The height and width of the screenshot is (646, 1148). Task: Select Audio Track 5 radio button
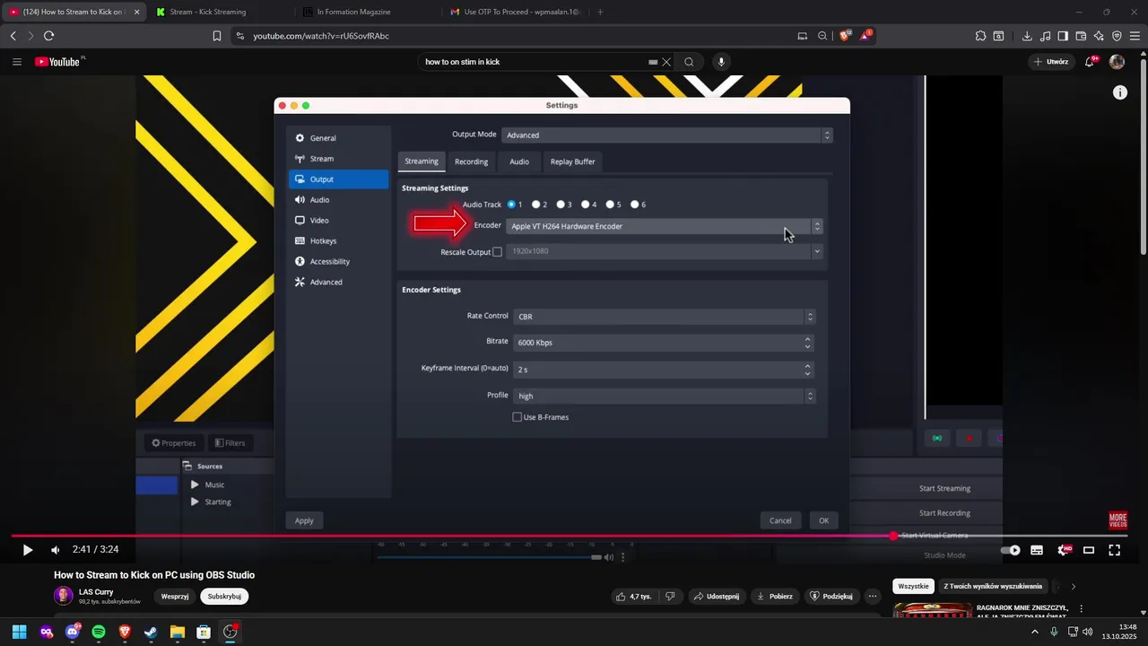[x=610, y=205]
